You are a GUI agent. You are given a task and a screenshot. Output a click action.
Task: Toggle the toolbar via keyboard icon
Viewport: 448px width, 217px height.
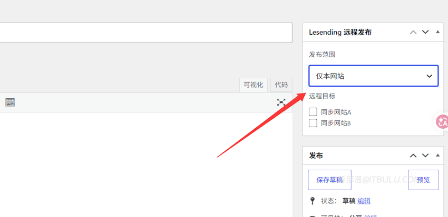coord(10,102)
